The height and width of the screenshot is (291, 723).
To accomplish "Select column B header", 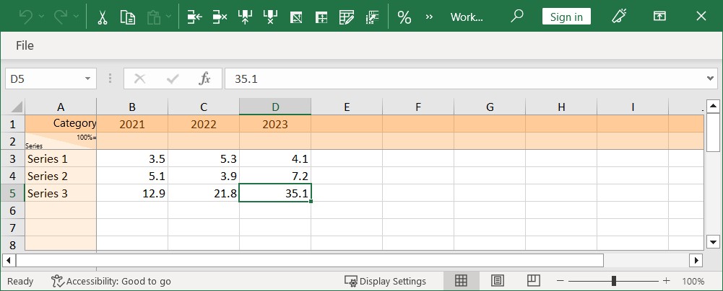I will pyautogui.click(x=132, y=107).
